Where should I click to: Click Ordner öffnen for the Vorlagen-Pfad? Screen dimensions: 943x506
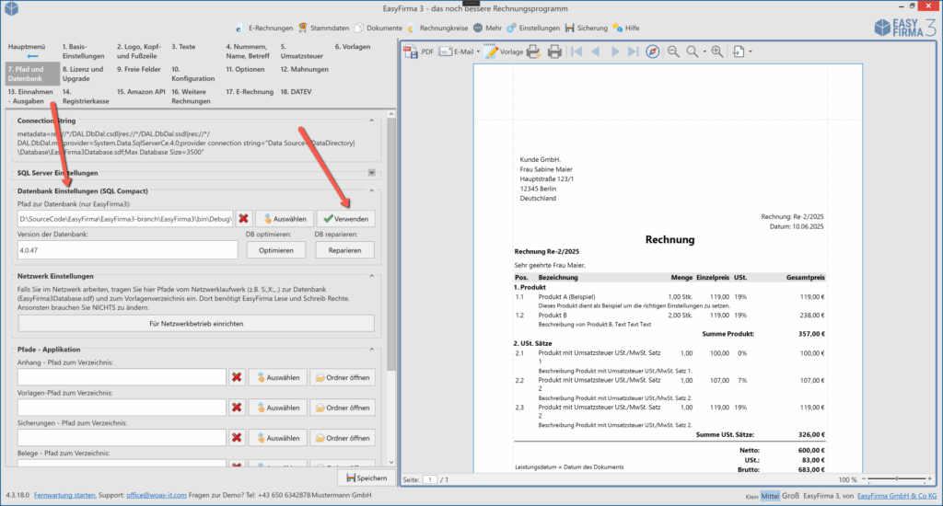(x=343, y=408)
